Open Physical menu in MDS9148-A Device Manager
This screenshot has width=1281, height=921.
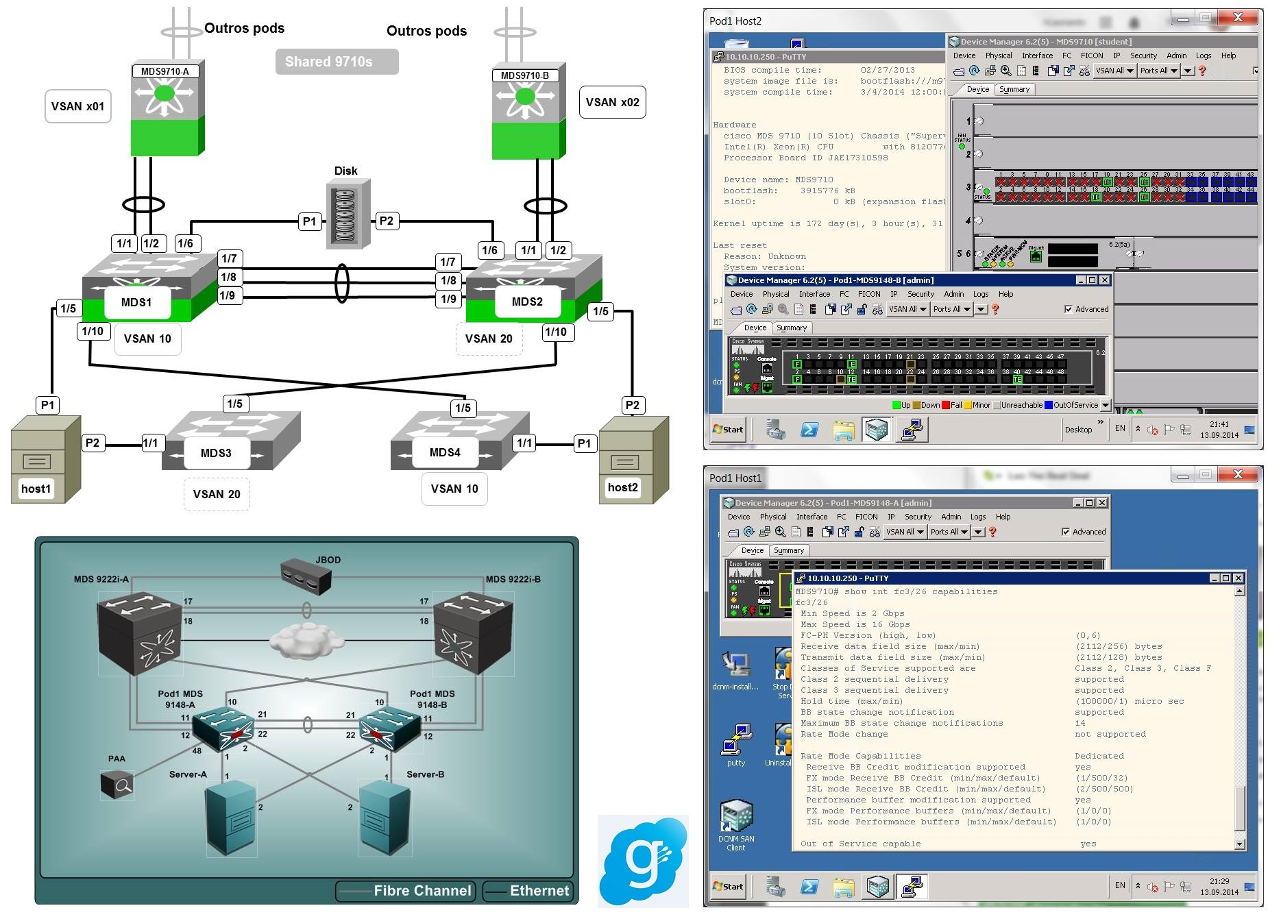(773, 517)
